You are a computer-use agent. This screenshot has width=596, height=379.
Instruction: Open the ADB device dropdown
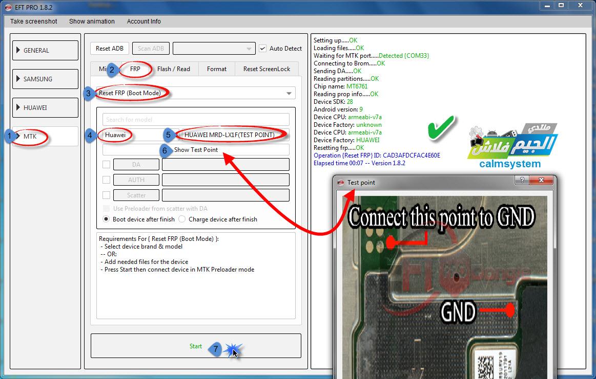[x=214, y=49]
